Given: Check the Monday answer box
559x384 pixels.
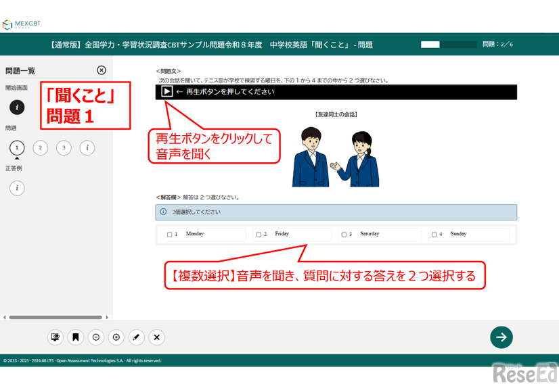Looking at the screenshot, I should coord(170,235).
